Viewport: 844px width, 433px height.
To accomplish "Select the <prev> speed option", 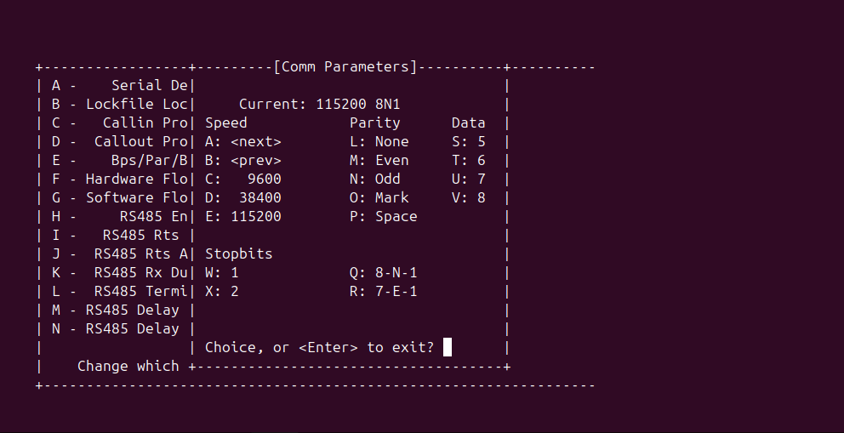I will pyautogui.click(x=243, y=160).
